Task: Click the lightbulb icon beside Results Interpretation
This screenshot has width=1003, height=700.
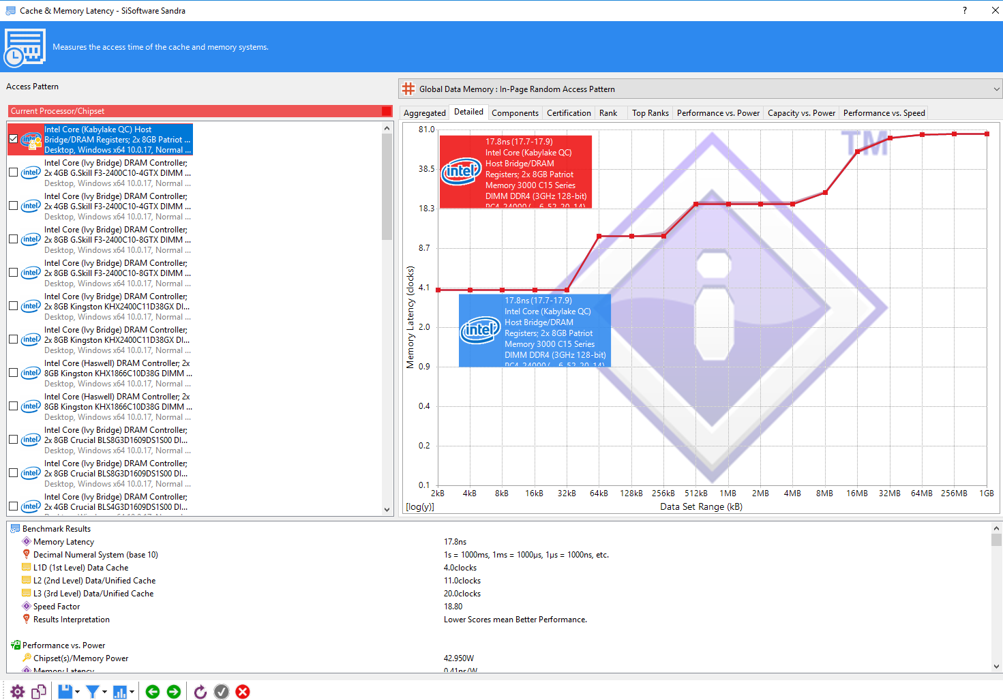Action: pos(27,619)
